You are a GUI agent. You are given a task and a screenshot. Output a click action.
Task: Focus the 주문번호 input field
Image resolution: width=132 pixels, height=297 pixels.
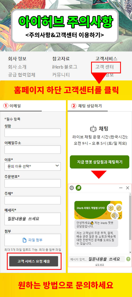click(x=33, y=183)
